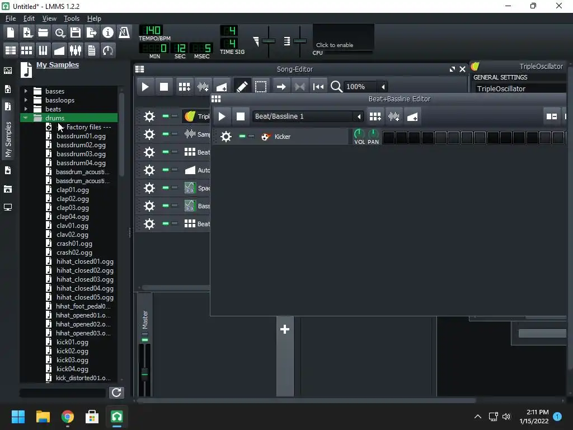Adjust Kicker VOL knob
This screenshot has width=573, height=430.
tap(359, 134)
